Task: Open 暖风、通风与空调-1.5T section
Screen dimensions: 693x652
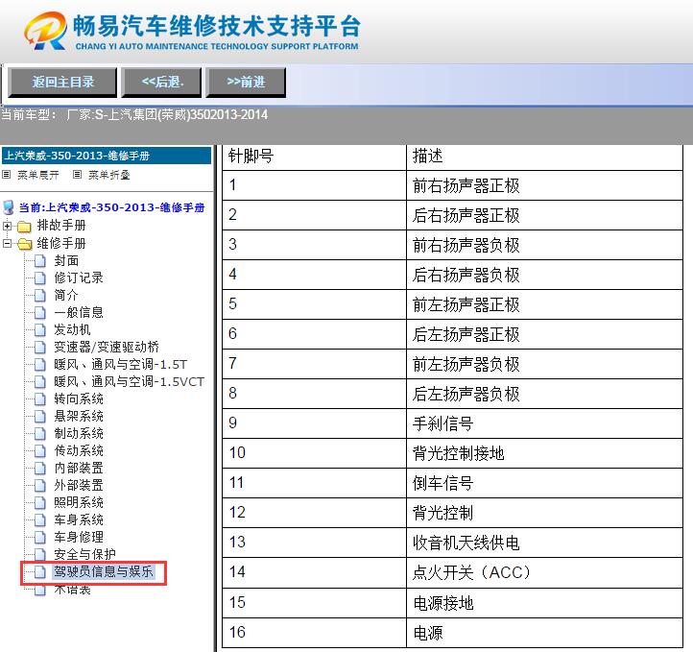Action: 121,364
